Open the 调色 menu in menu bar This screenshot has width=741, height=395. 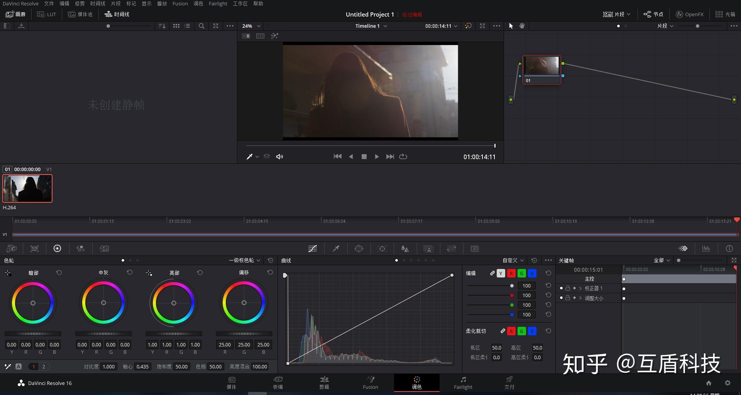[x=198, y=3]
